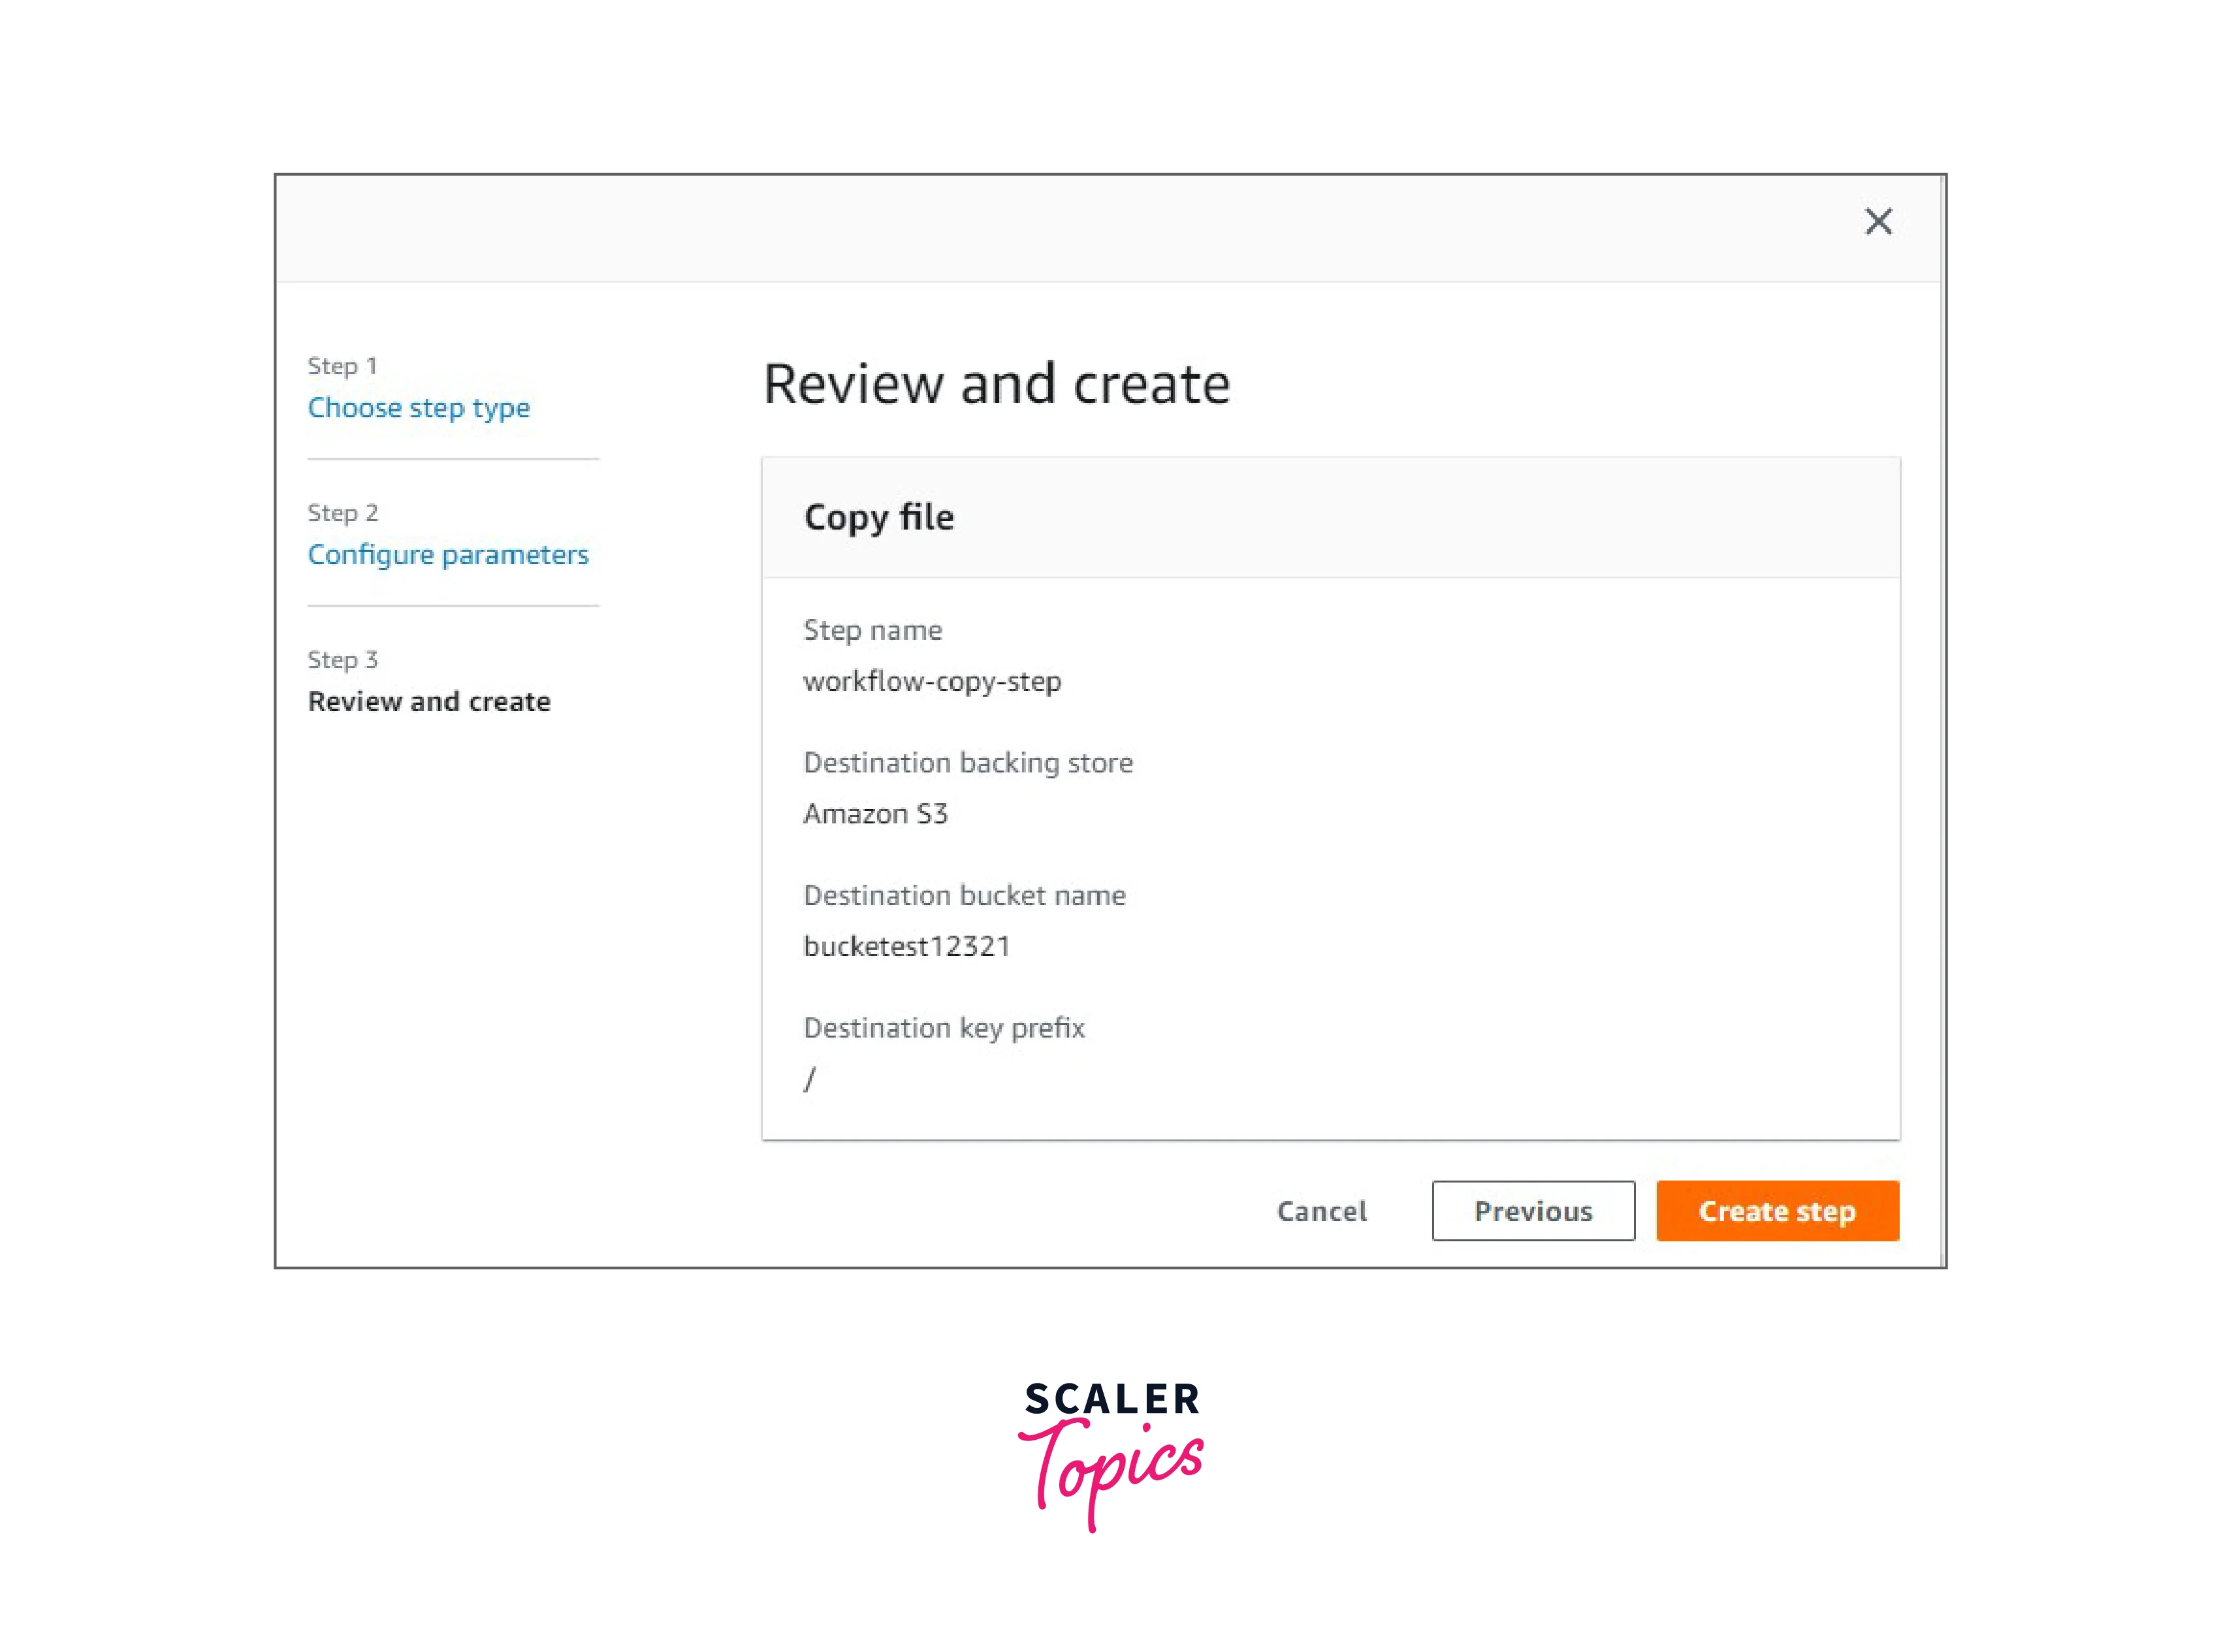
Task: Click the bucketest12321 bucket name value
Action: pos(906,946)
